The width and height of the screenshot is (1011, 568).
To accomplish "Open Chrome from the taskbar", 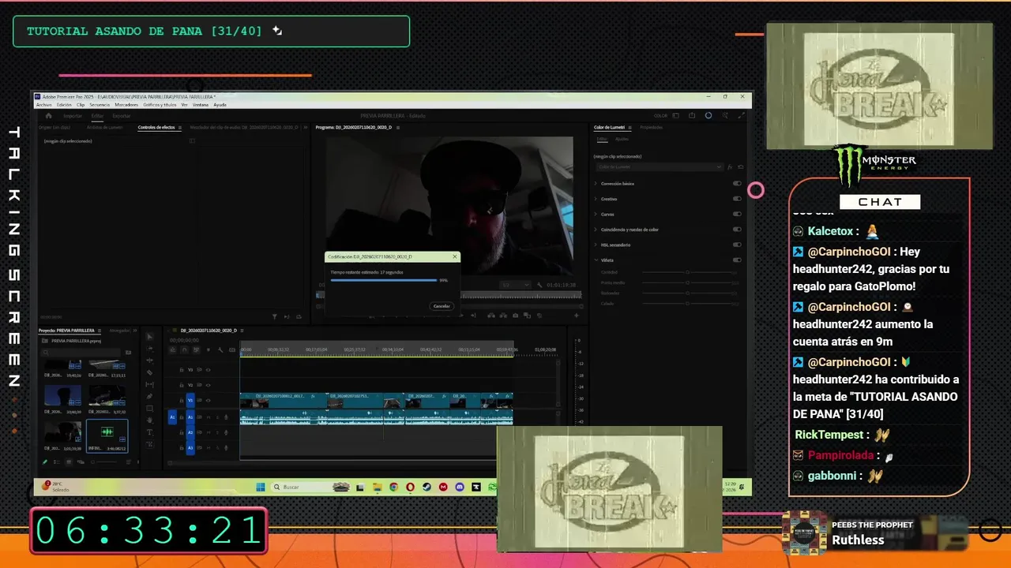I will click(x=393, y=487).
